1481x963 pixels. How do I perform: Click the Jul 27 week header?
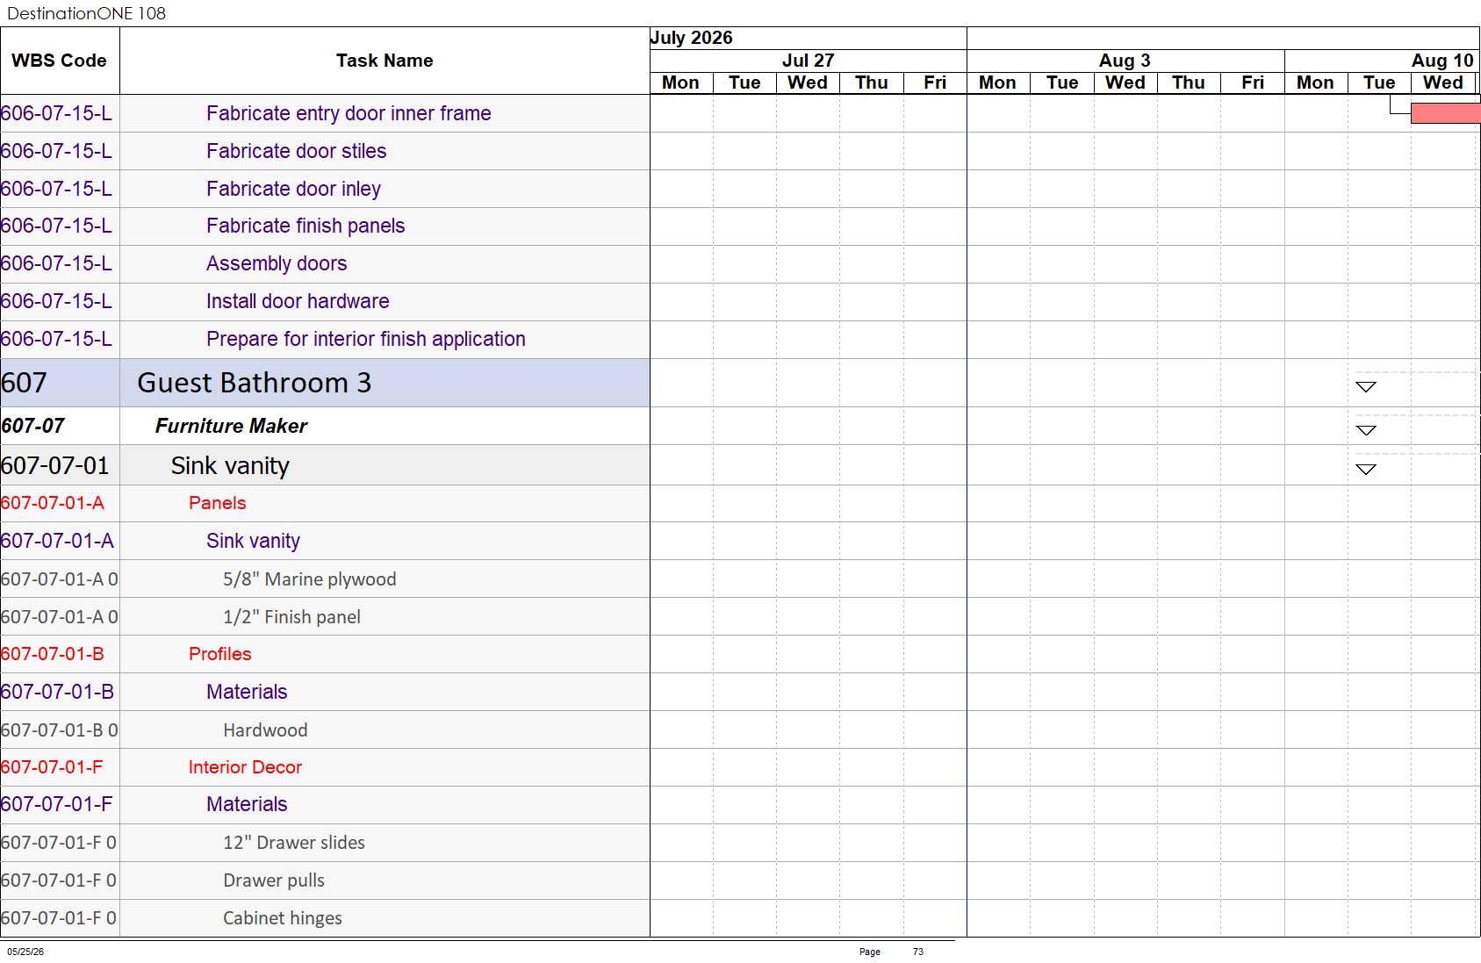808,60
